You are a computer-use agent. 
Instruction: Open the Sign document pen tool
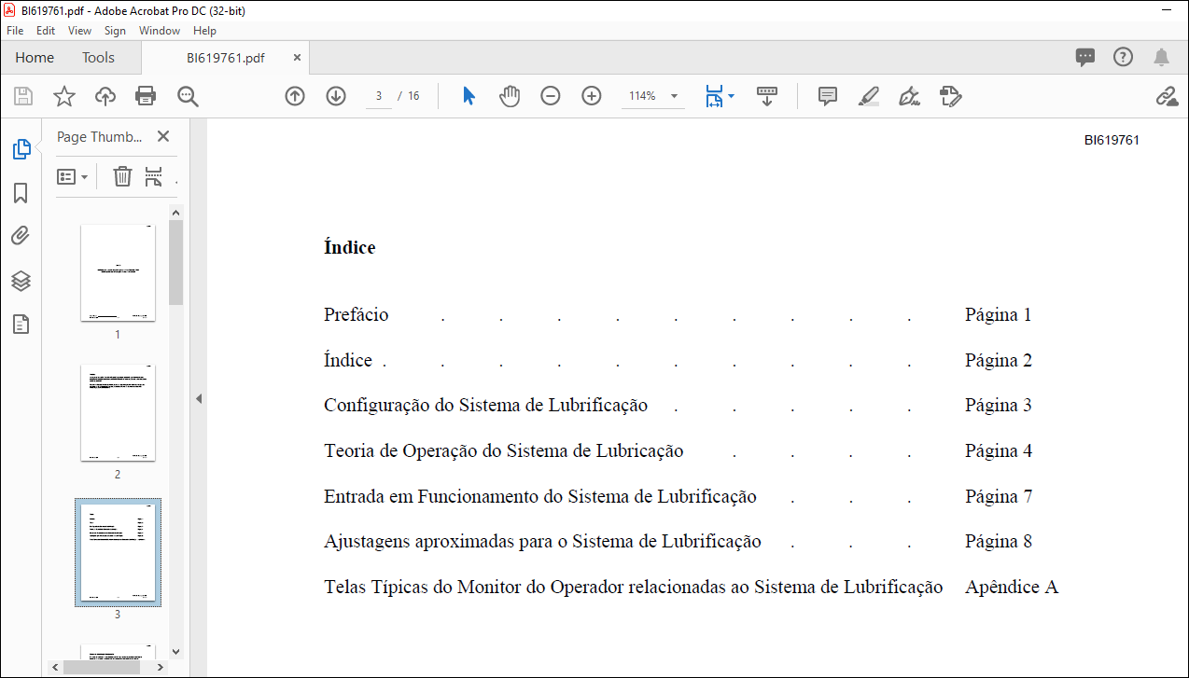coord(909,96)
